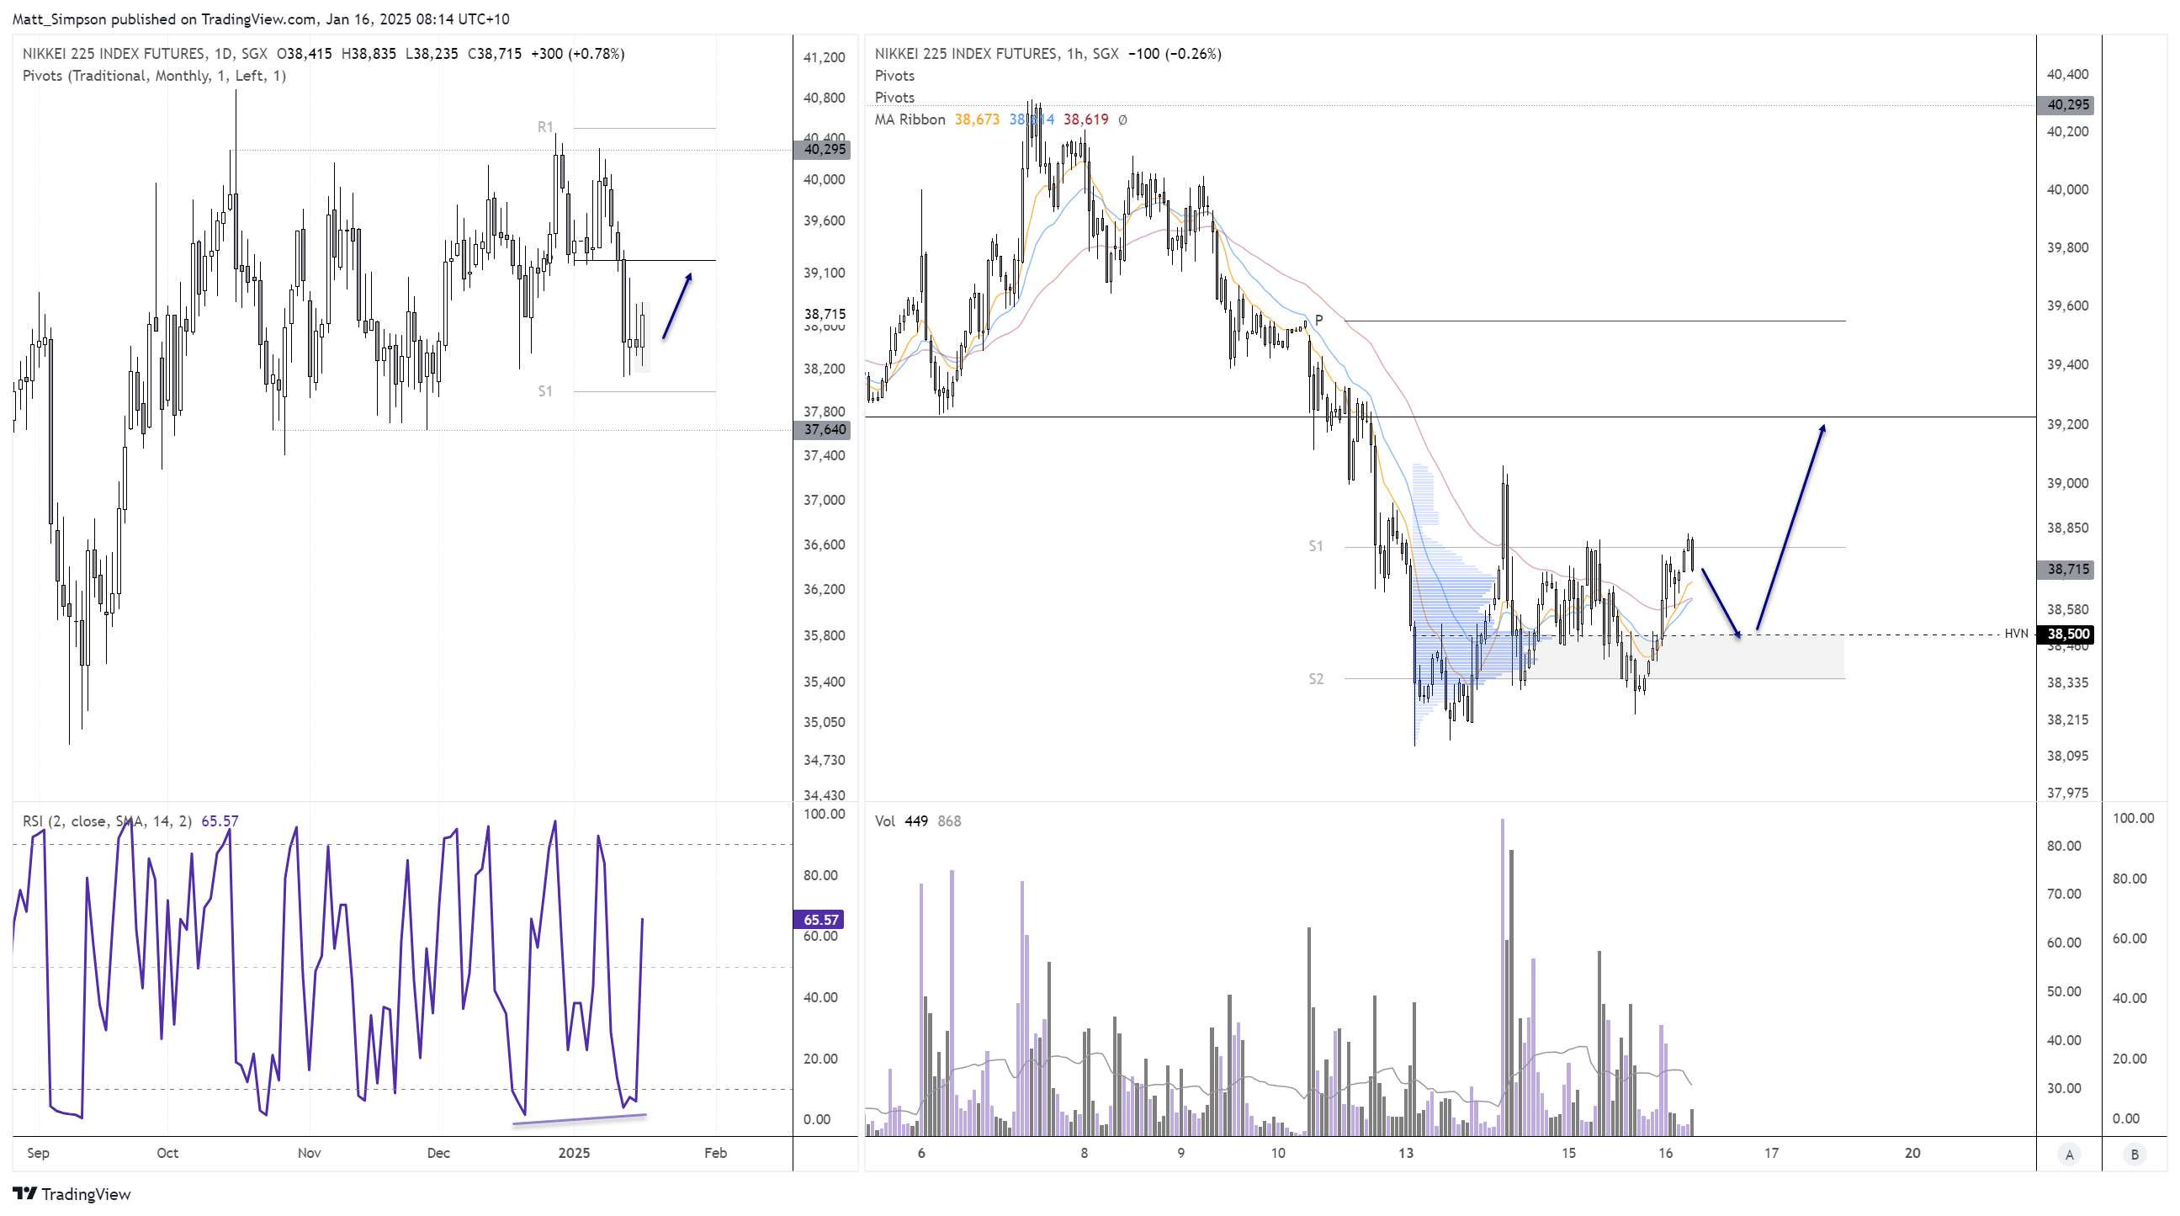This screenshot has height=1216, width=2180.
Task: Click the S2 pivot label on hourly chart
Action: coord(1316,678)
